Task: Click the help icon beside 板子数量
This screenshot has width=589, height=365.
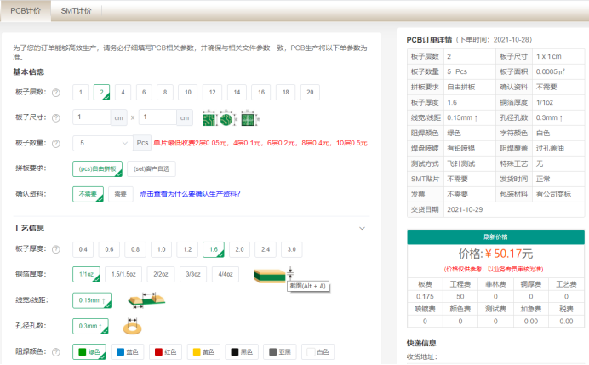Action: pos(56,143)
